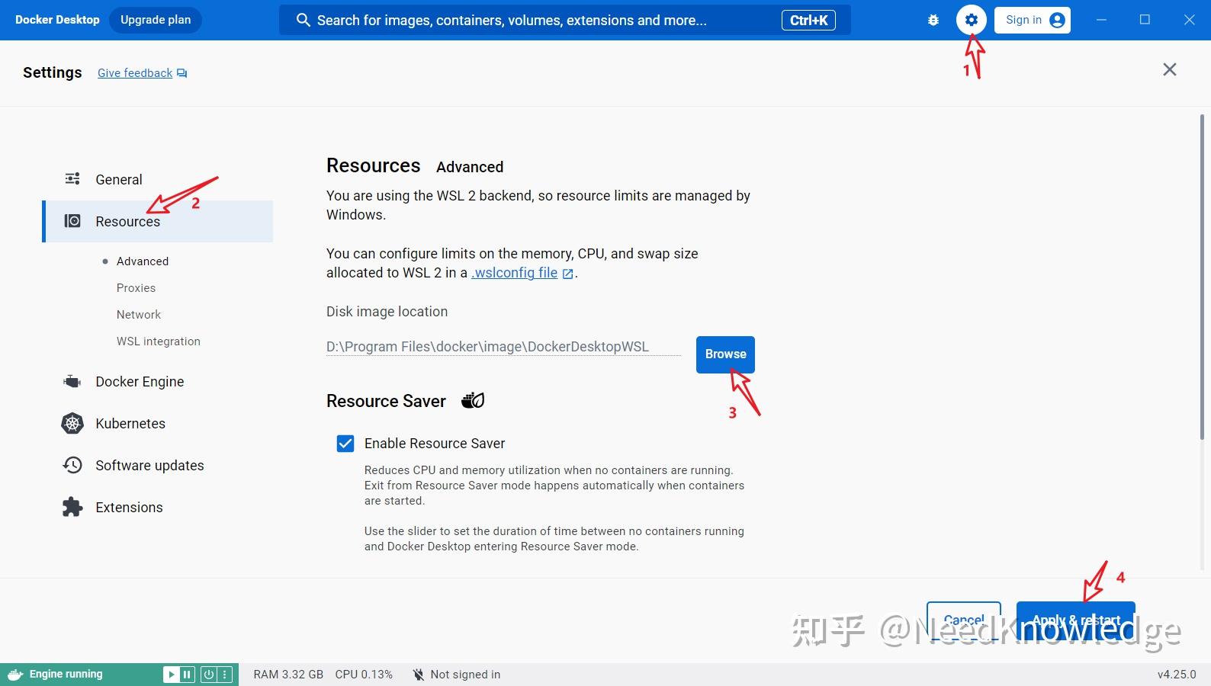This screenshot has height=686, width=1211.
Task: Select the Resources settings section
Action: click(158, 221)
